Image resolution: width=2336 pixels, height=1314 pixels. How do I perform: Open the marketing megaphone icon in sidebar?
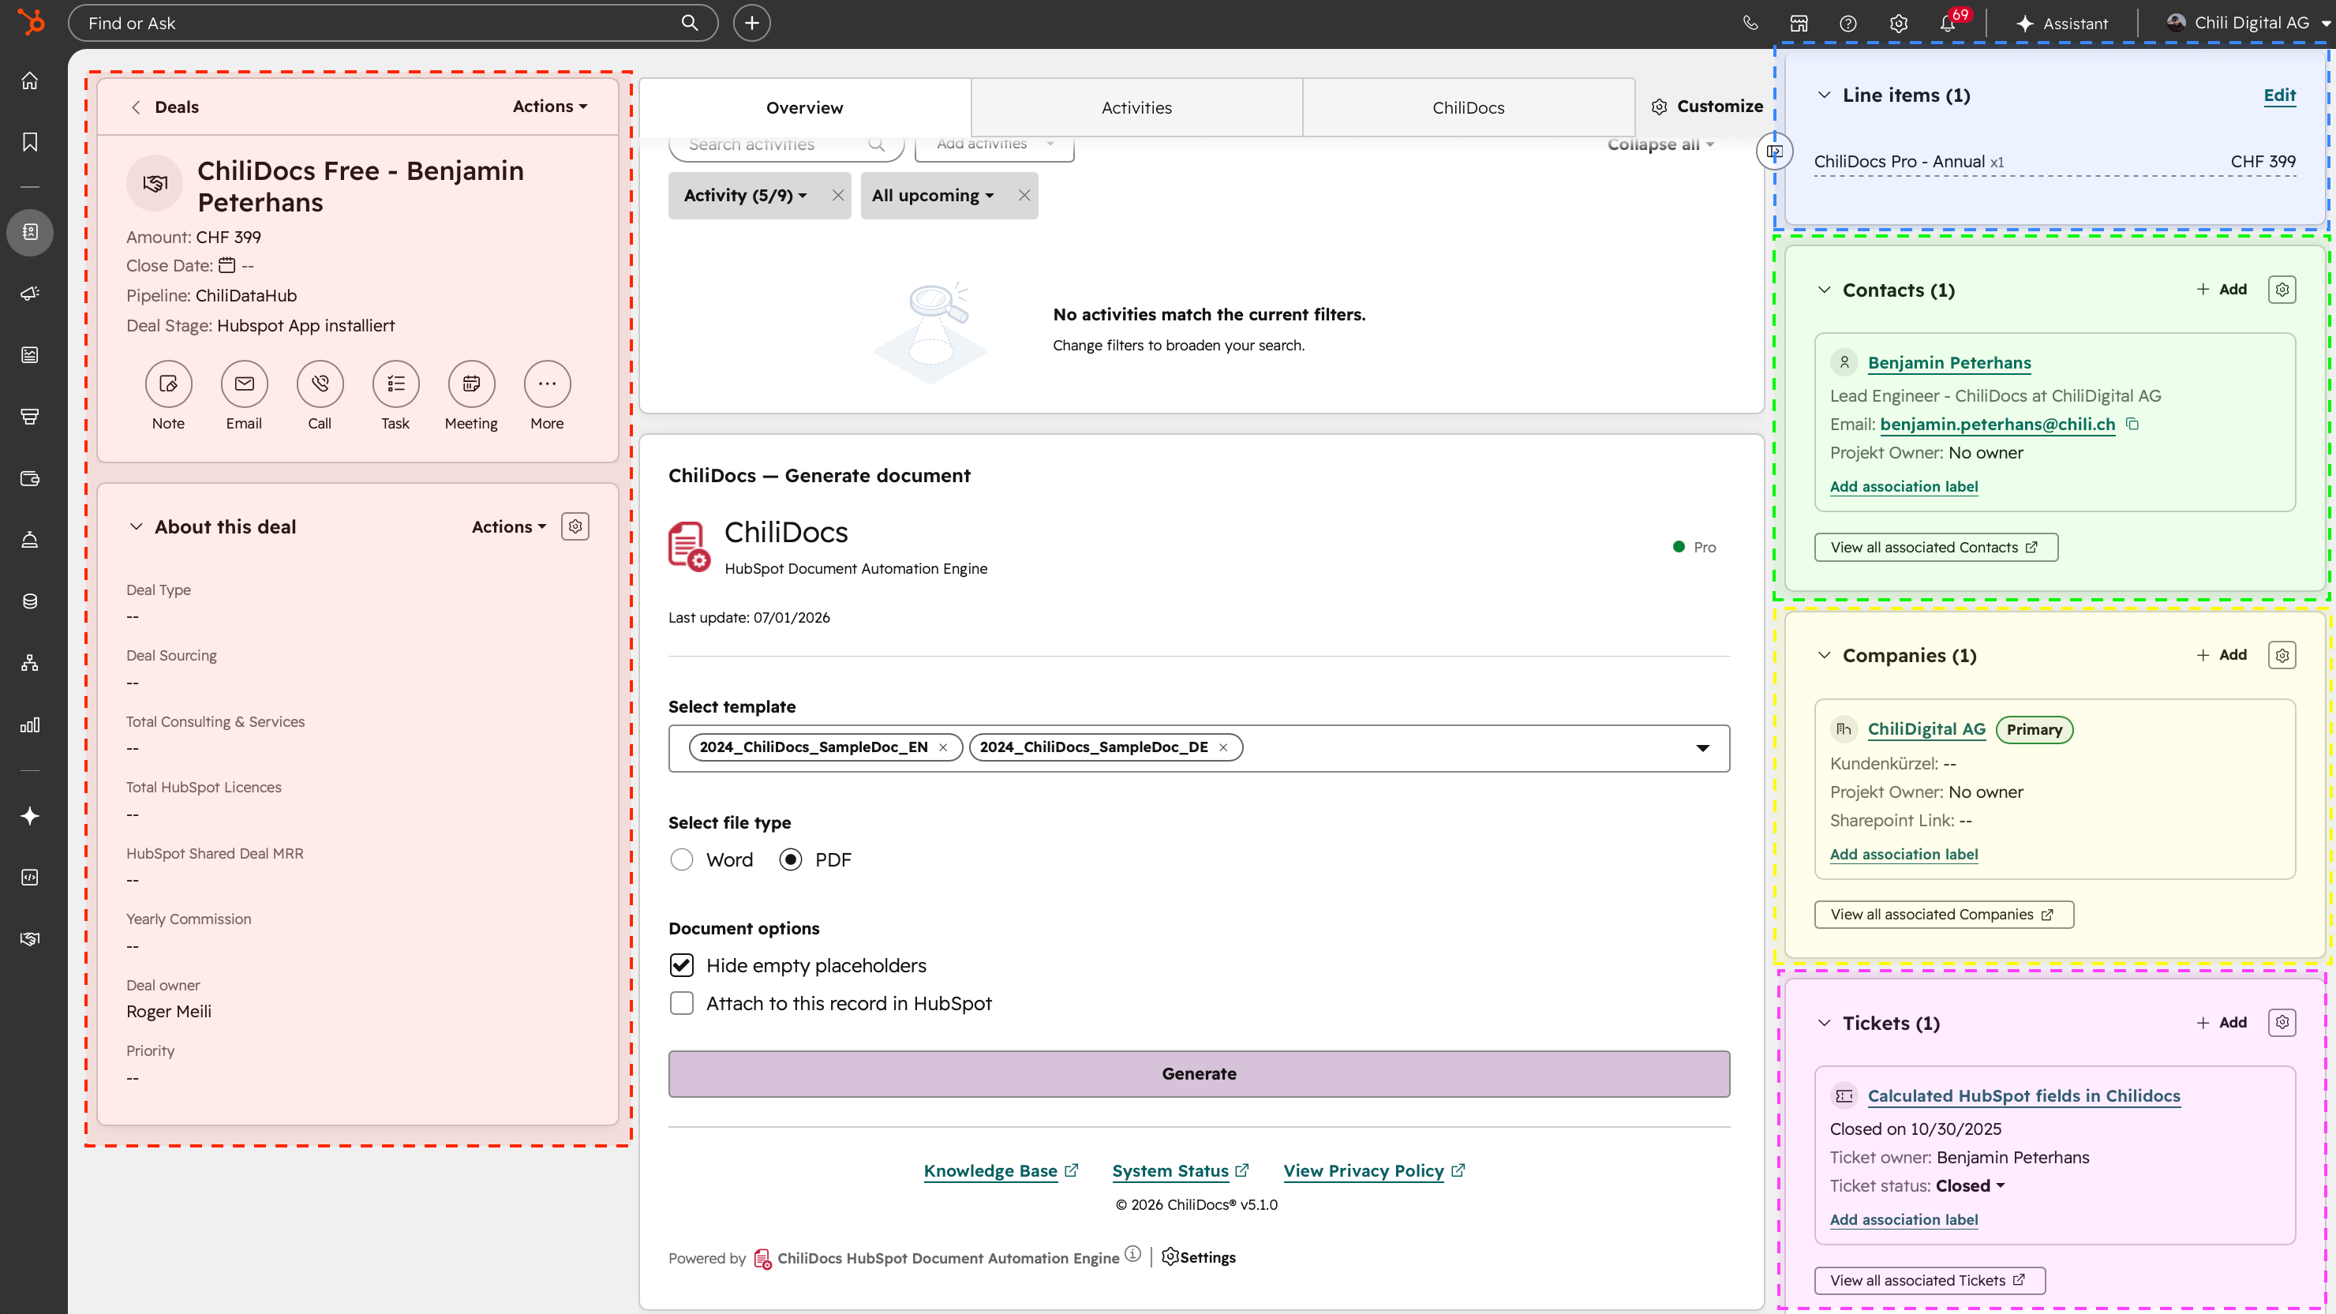(30, 293)
